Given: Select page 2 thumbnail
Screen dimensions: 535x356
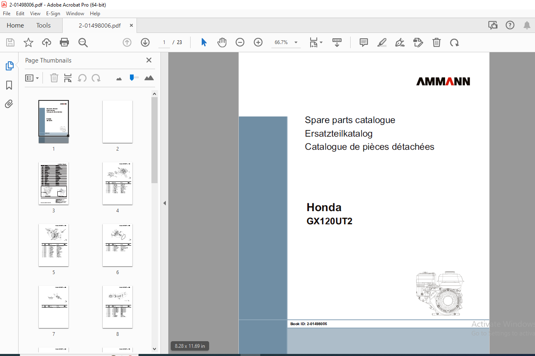Looking at the screenshot, I should click(118, 121).
